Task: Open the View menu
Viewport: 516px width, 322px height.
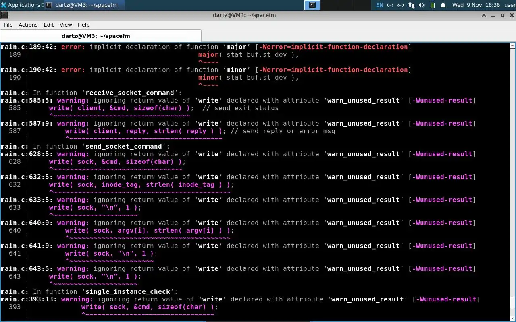Action: click(66, 25)
